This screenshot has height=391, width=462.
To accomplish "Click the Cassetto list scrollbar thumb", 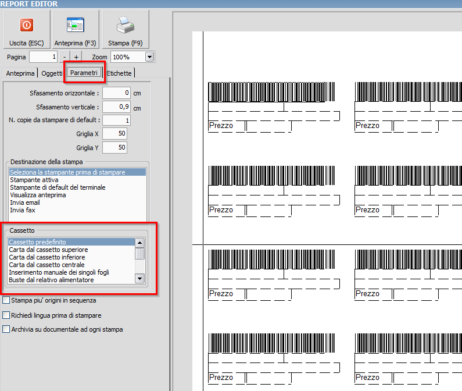I will (x=139, y=254).
